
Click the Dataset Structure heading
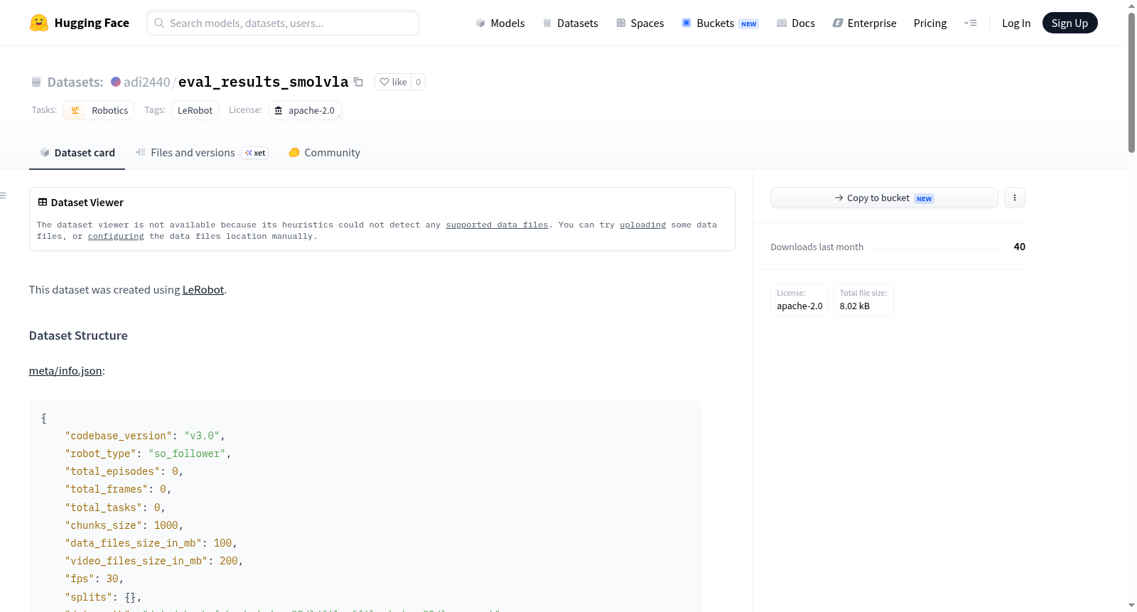click(x=78, y=335)
